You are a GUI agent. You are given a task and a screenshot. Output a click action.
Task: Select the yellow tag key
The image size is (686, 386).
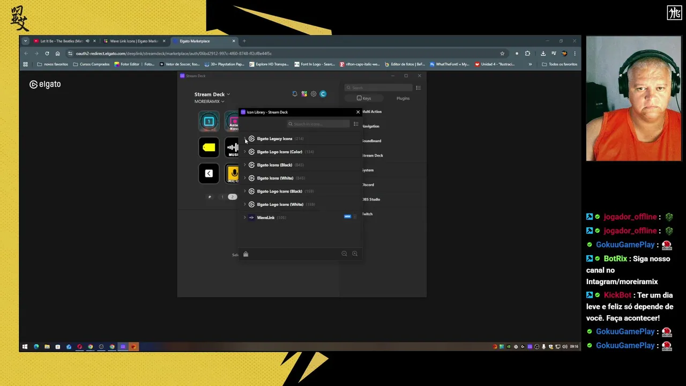coord(209,147)
